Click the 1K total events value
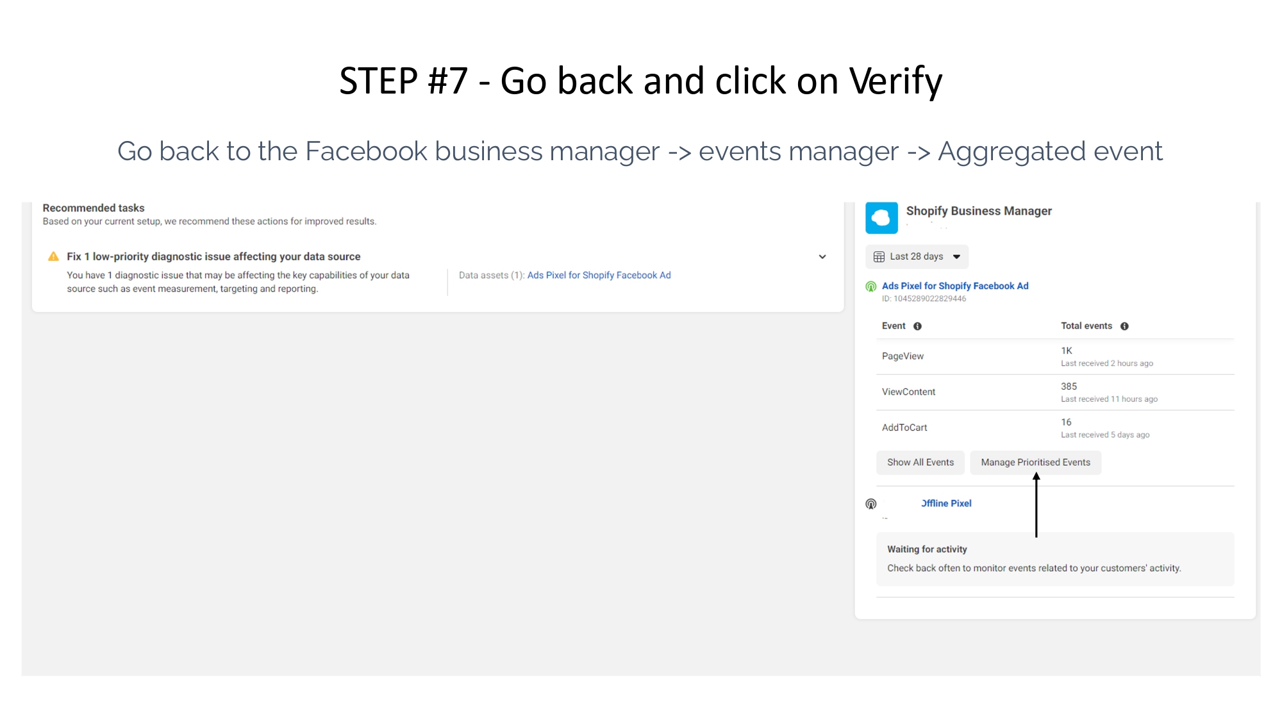The height and width of the screenshot is (721, 1282). [x=1067, y=351]
